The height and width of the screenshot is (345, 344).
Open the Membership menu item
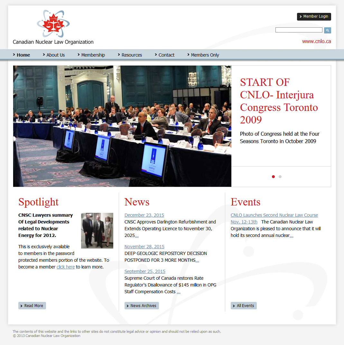coord(91,55)
